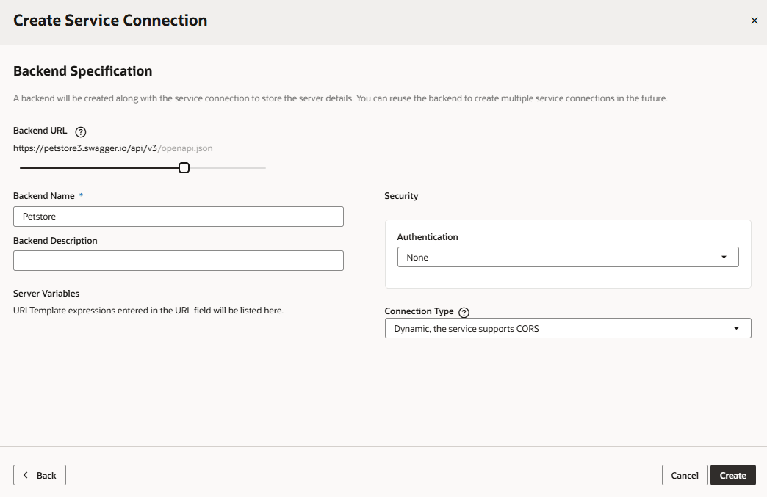The image size is (767, 497).
Task: Focus the Backend Description field
Action: click(178, 261)
